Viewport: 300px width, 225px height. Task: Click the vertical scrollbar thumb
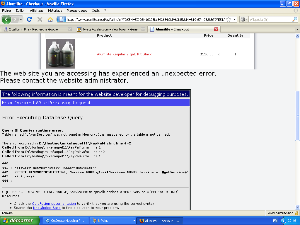298,116
